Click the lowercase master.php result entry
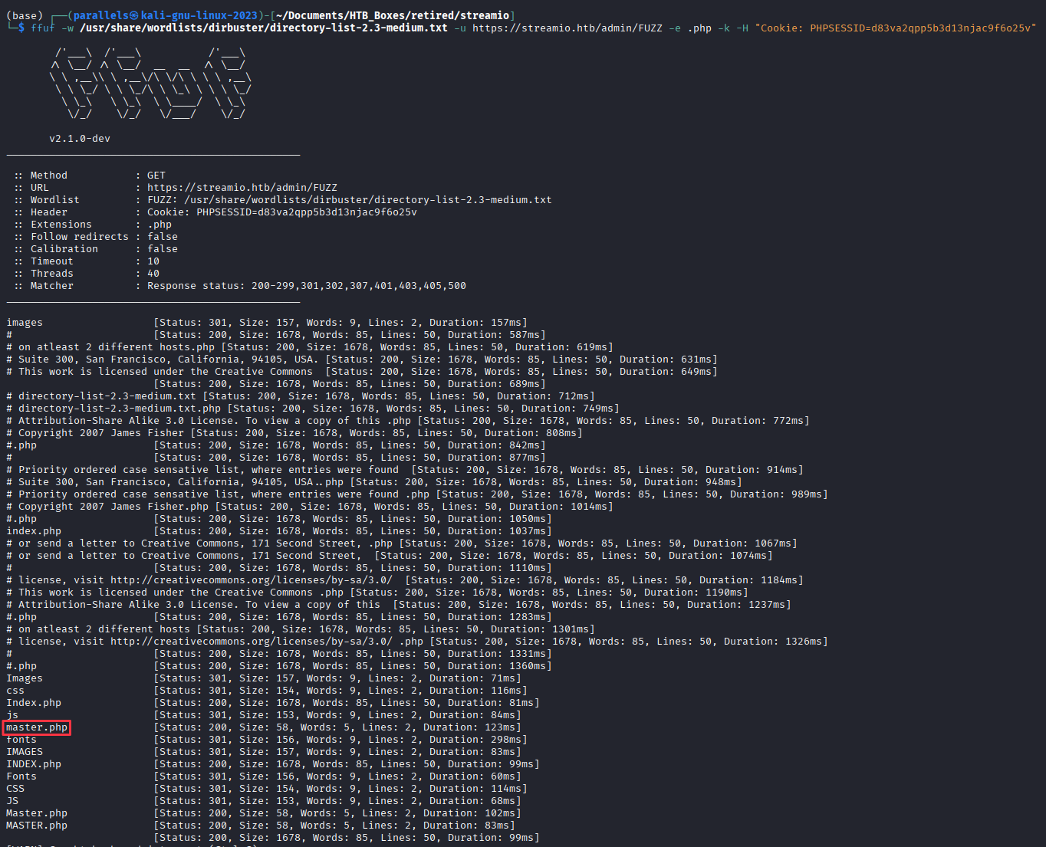 [x=37, y=727]
